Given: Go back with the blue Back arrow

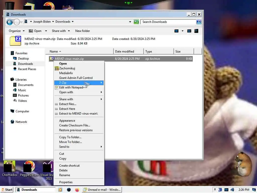Looking at the screenshot, I should coord(10,22).
